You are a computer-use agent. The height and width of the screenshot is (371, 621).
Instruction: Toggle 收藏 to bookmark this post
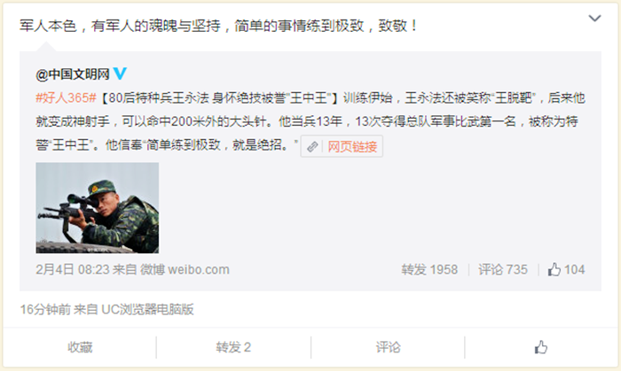pyautogui.click(x=80, y=347)
